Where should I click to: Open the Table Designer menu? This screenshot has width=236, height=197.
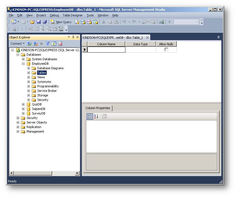pos(73,15)
